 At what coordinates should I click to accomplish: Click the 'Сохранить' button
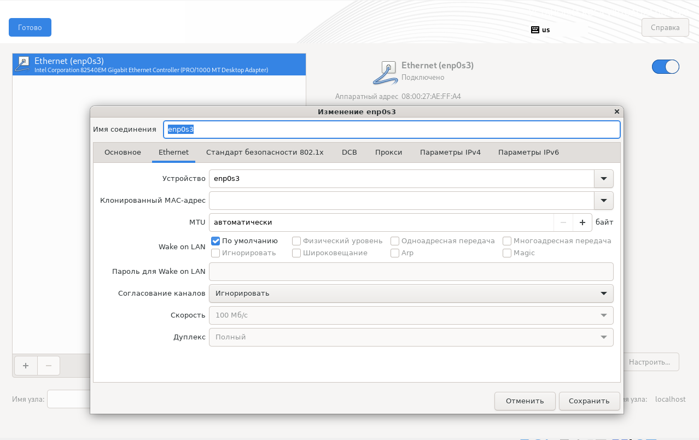[589, 401]
